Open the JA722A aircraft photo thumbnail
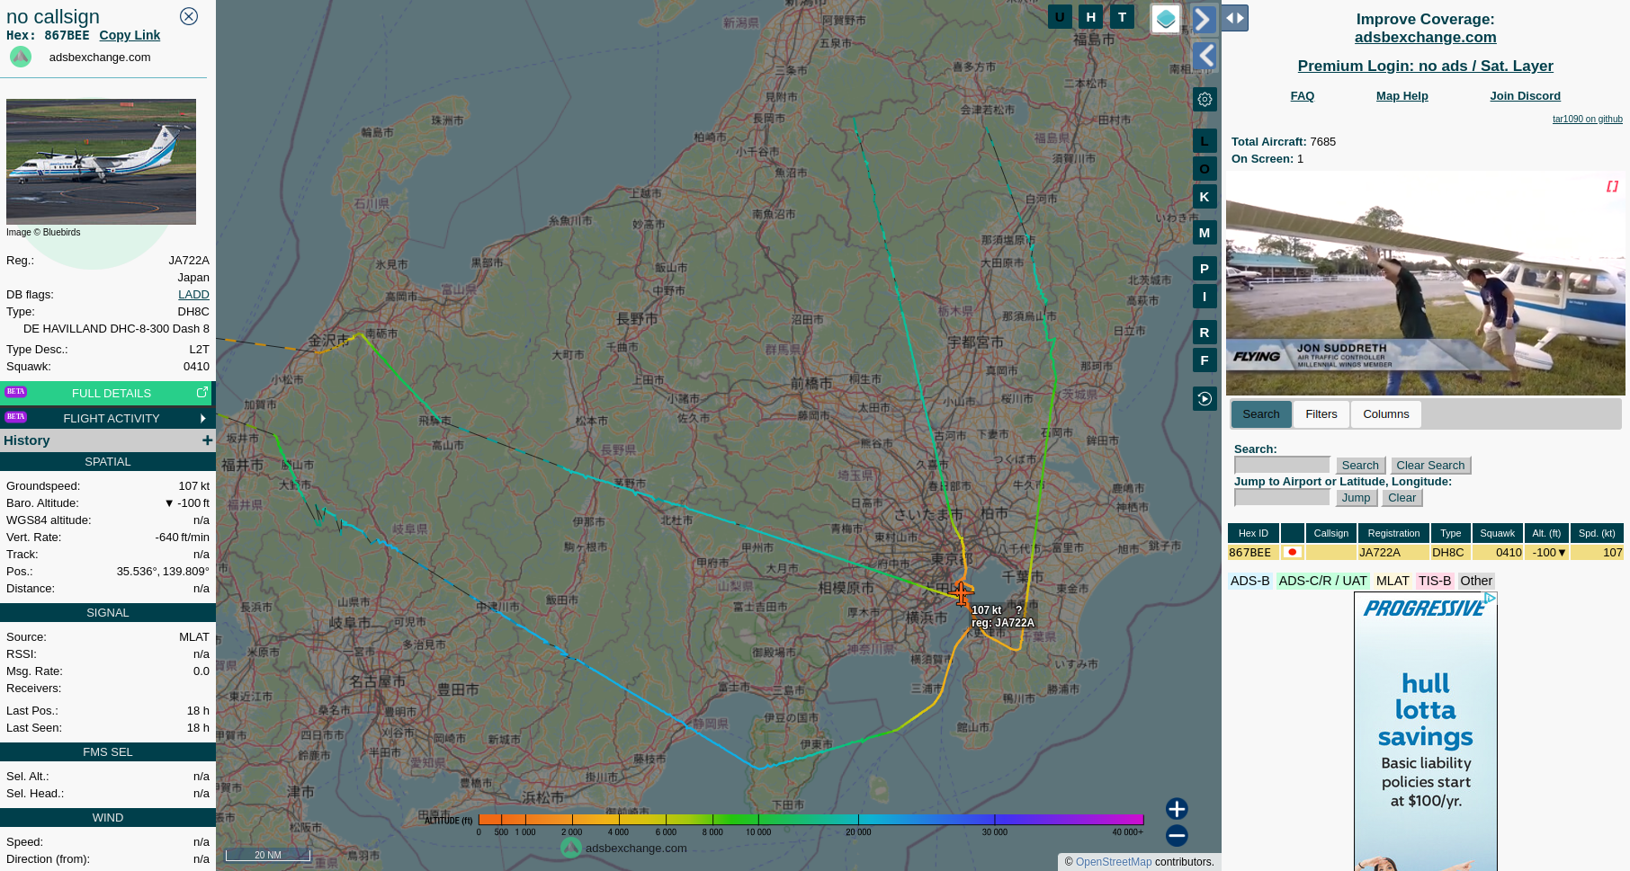The width and height of the screenshot is (1630, 871). [x=101, y=162]
